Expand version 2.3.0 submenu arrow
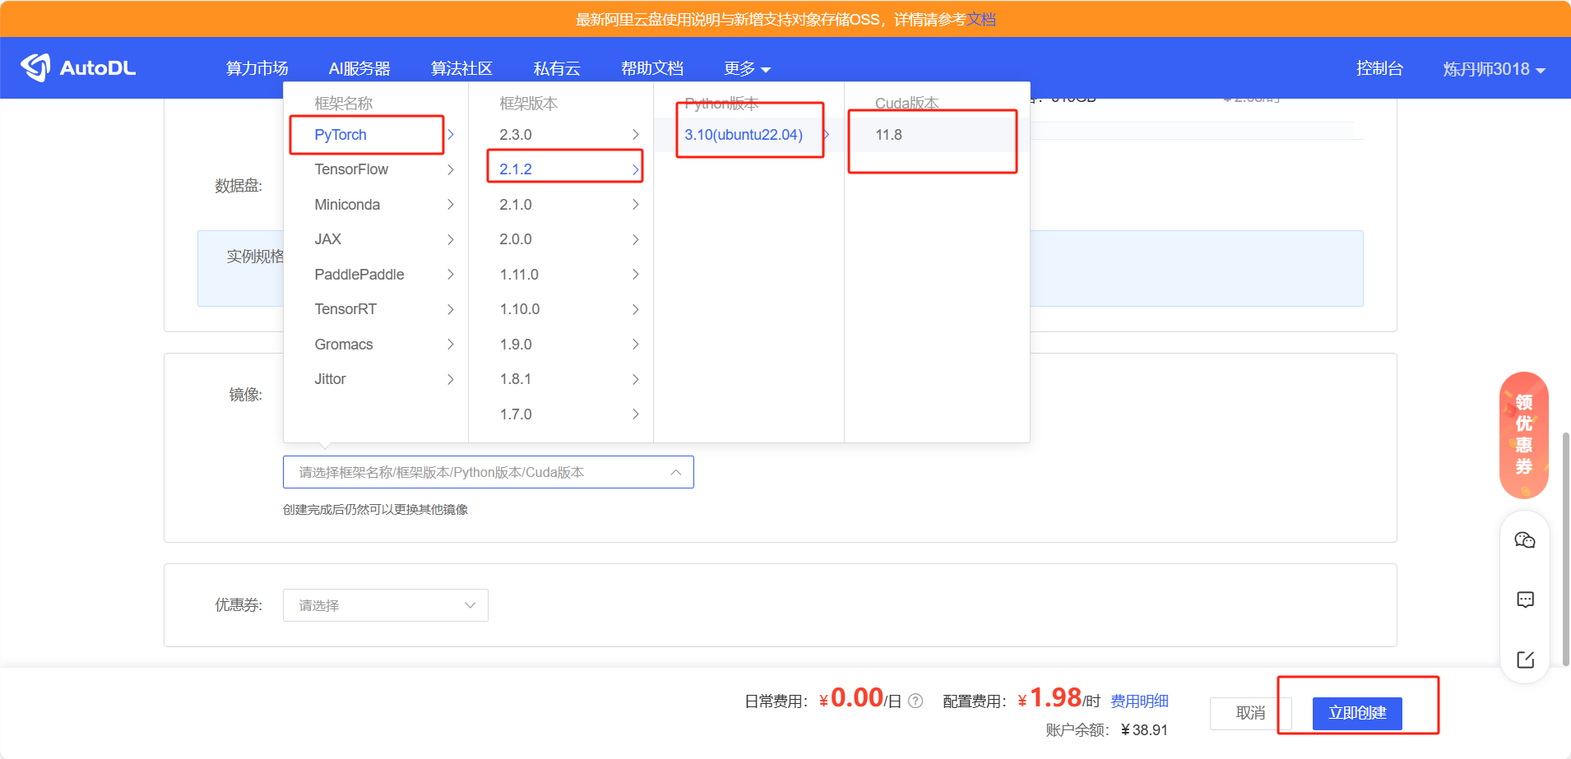 click(636, 134)
